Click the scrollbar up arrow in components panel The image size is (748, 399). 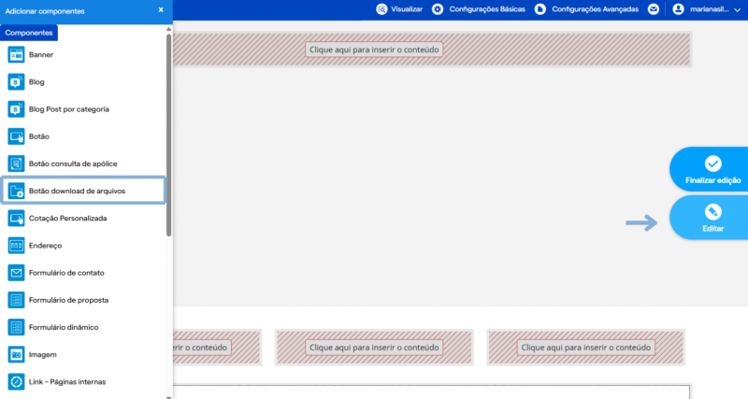coord(169,30)
